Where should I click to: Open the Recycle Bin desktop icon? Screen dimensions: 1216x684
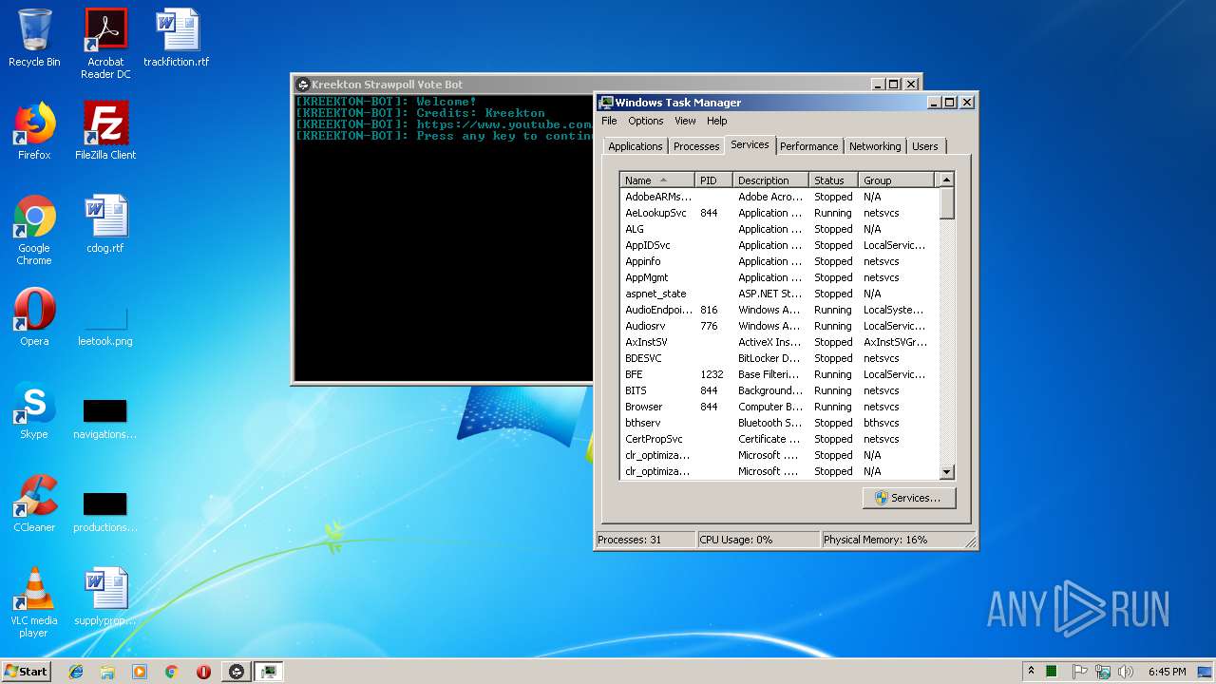click(x=34, y=38)
